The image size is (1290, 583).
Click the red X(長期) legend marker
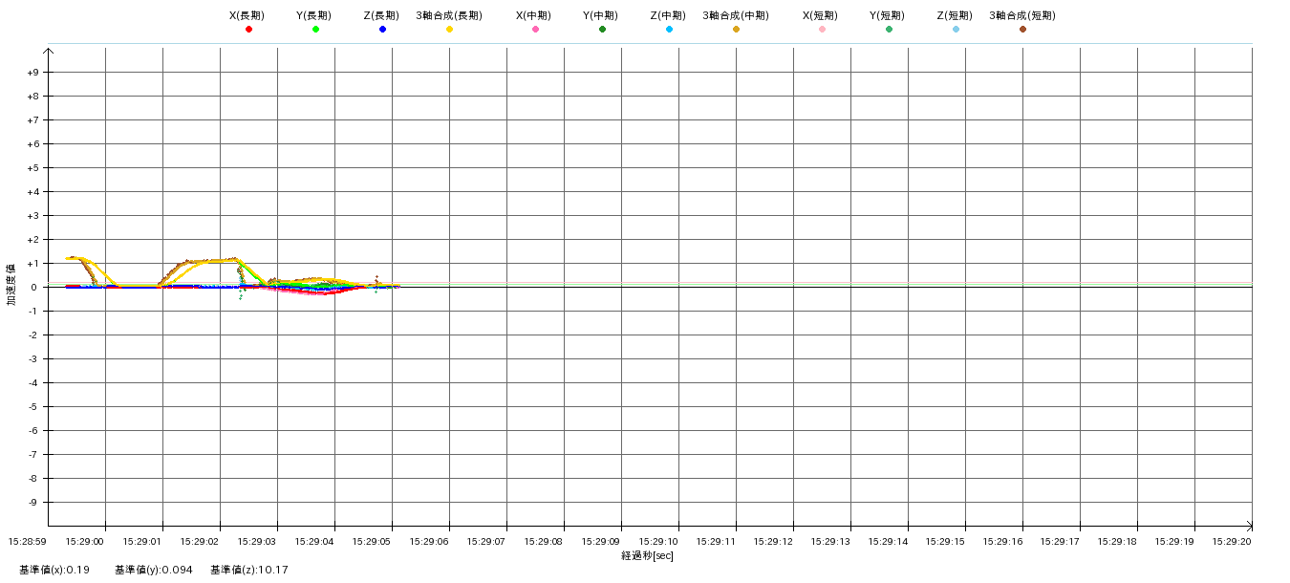point(248,30)
